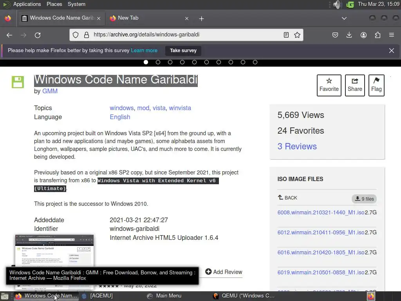This screenshot has height=301, width=401.
Task: Select the fifth carousel dot
Action: tap(194, 62)
